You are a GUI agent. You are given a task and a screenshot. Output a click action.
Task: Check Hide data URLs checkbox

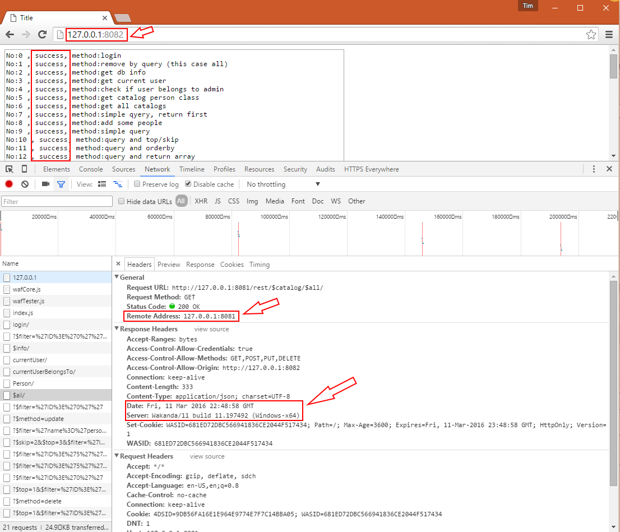pyautogui.click(x=122, y=201)
